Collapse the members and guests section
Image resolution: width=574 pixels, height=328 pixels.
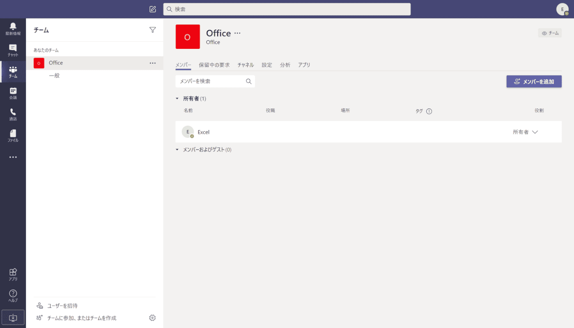(x=177, y=150)
